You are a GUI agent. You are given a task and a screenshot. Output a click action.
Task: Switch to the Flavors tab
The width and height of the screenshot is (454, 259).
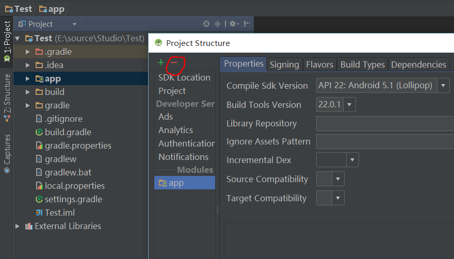click(320, 64)
